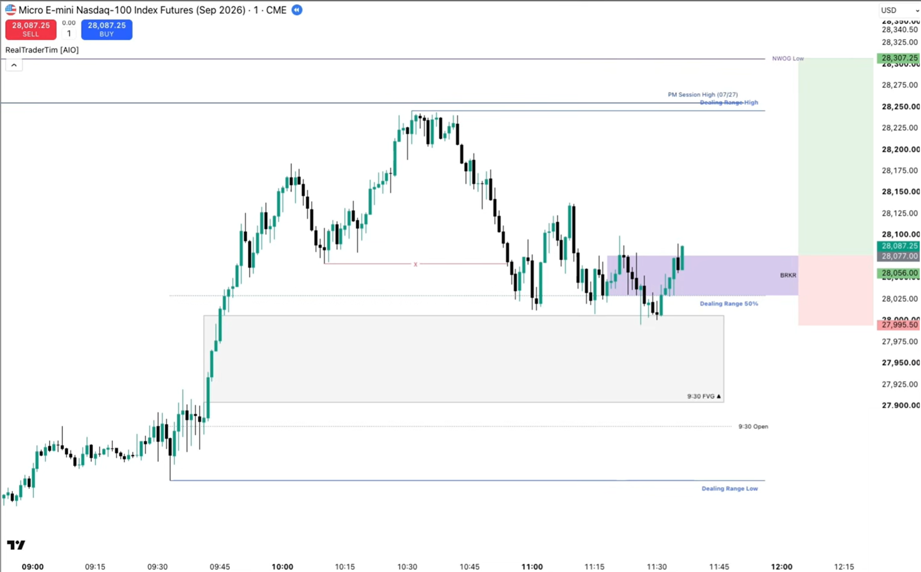Click the 27,950.00 price axis label
Viewport: 921px width, 572px height.
[901, 363]
